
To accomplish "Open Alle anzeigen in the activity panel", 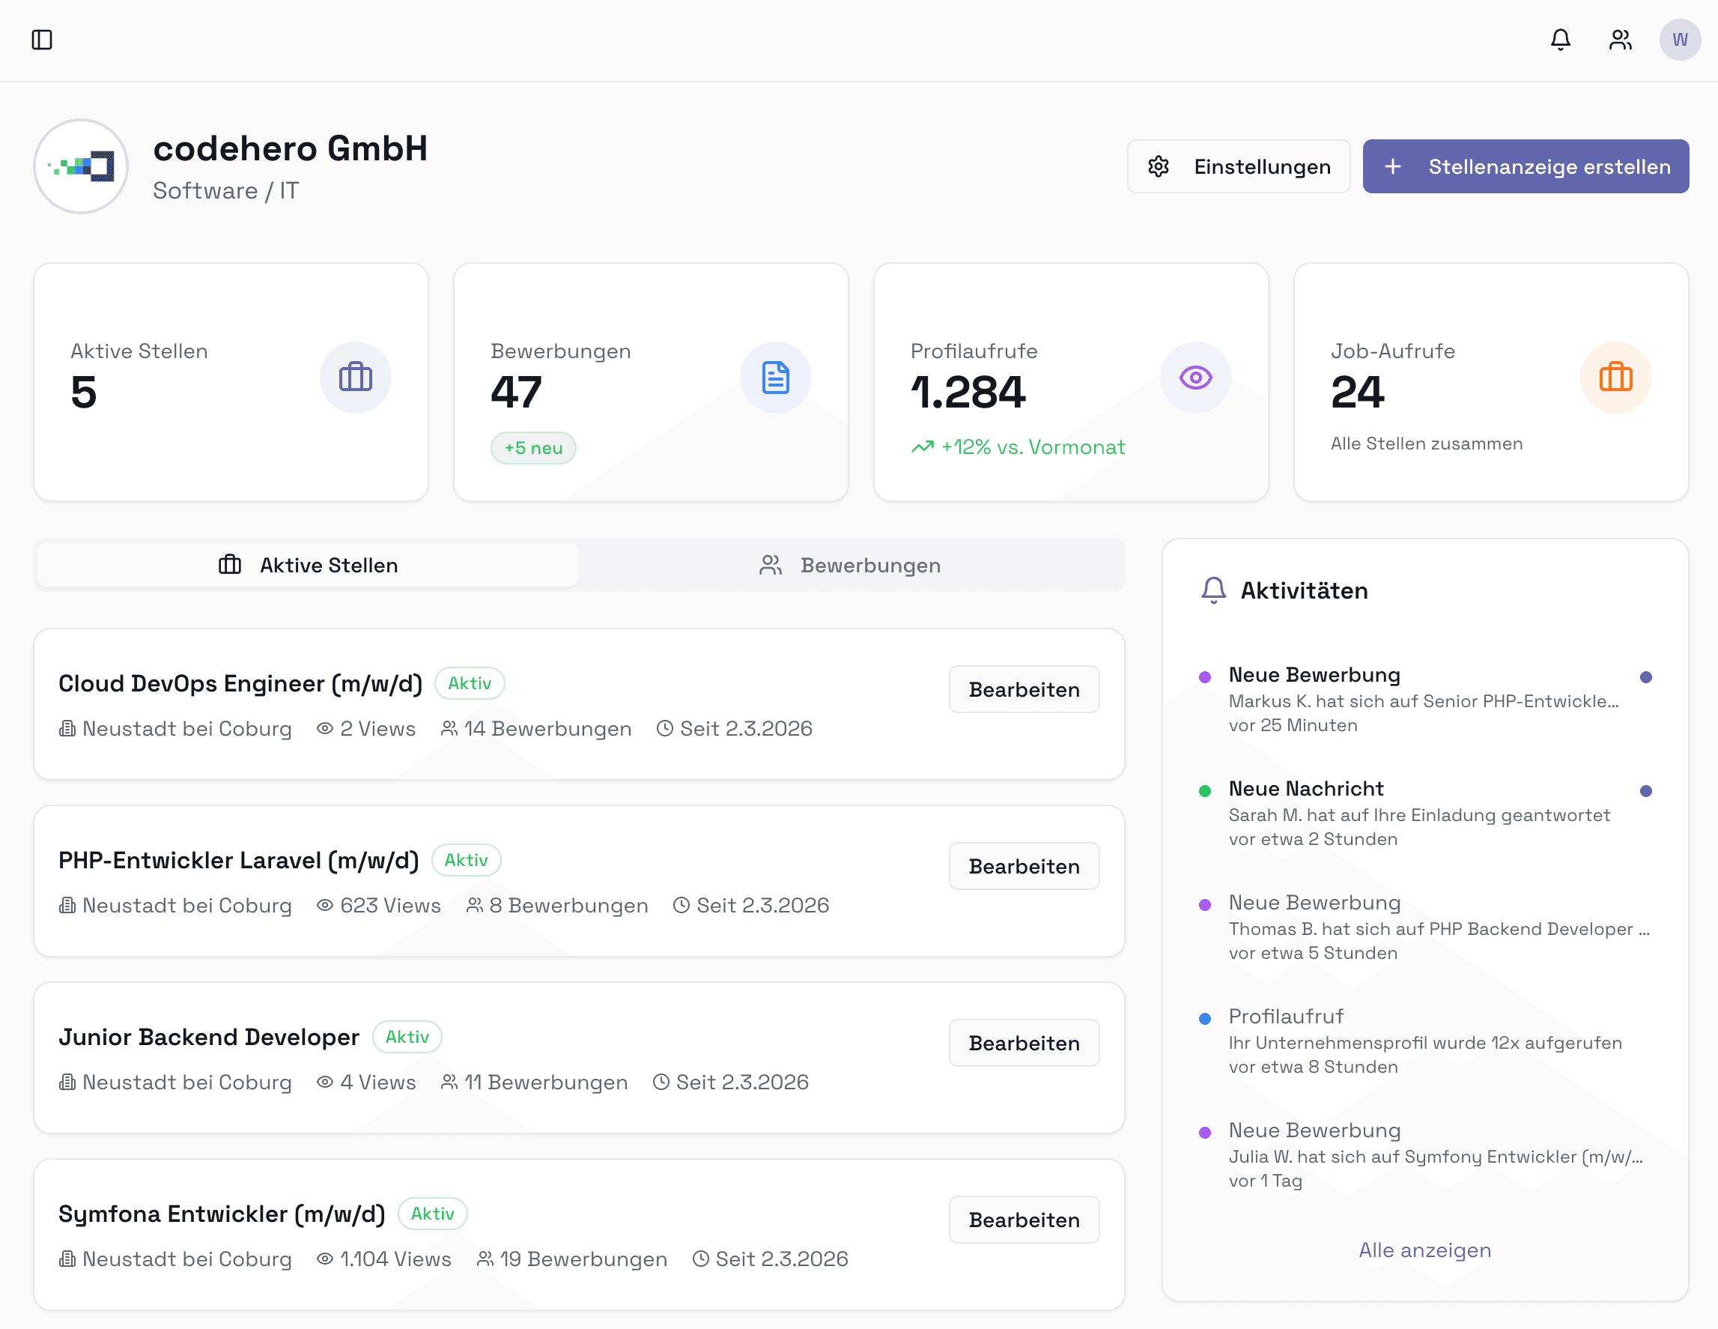I will click(x=1424, y=1250).
